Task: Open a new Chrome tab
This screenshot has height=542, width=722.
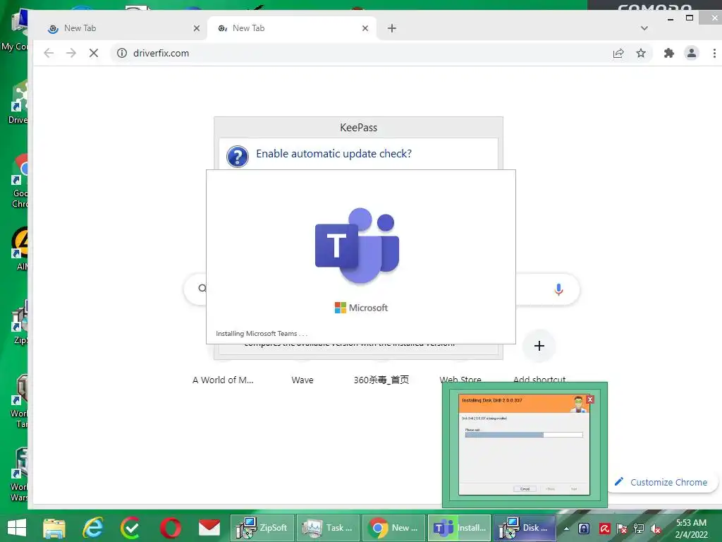Action: (x=391, y=28)
